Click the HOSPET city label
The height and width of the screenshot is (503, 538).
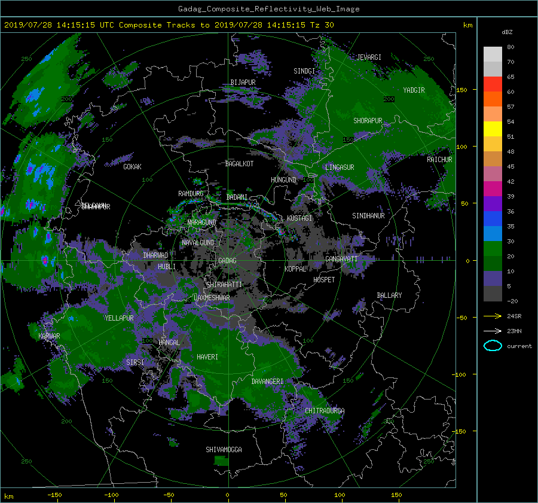click(x=324, y=280)
